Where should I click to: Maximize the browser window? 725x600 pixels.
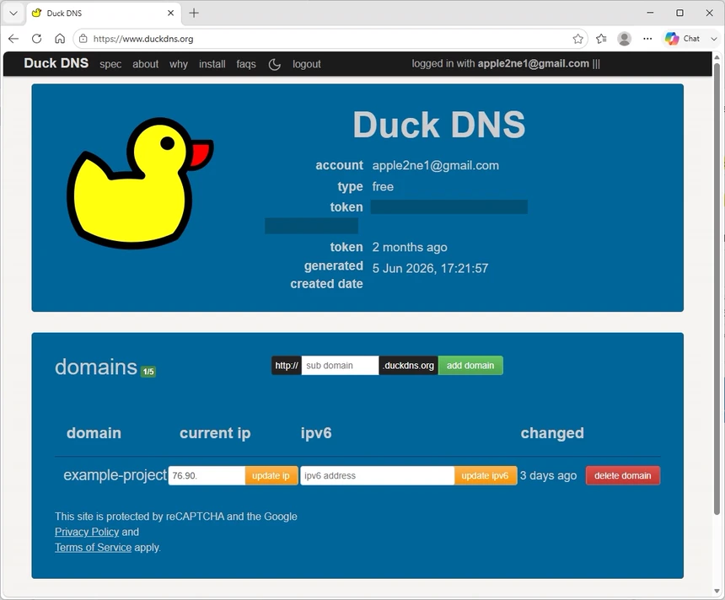click(x=679, y=13)
